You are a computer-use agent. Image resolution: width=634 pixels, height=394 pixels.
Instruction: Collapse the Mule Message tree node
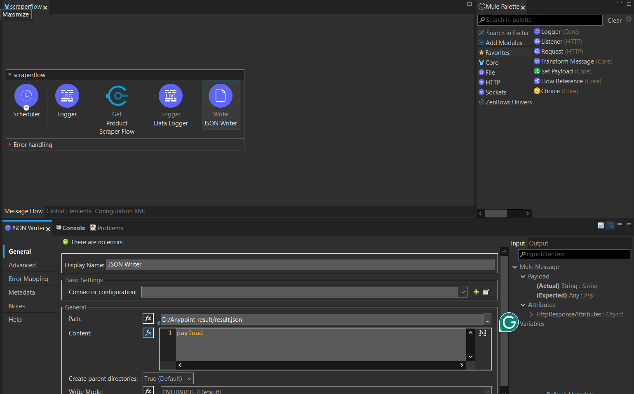(514, 267)
